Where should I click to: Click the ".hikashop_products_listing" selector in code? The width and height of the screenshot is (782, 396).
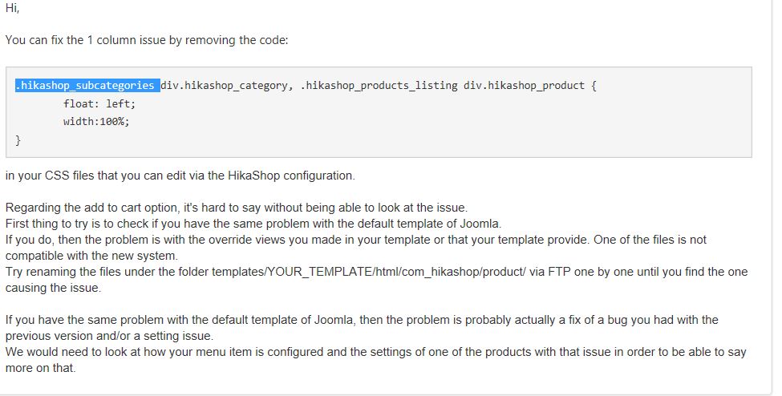(379, 86)
